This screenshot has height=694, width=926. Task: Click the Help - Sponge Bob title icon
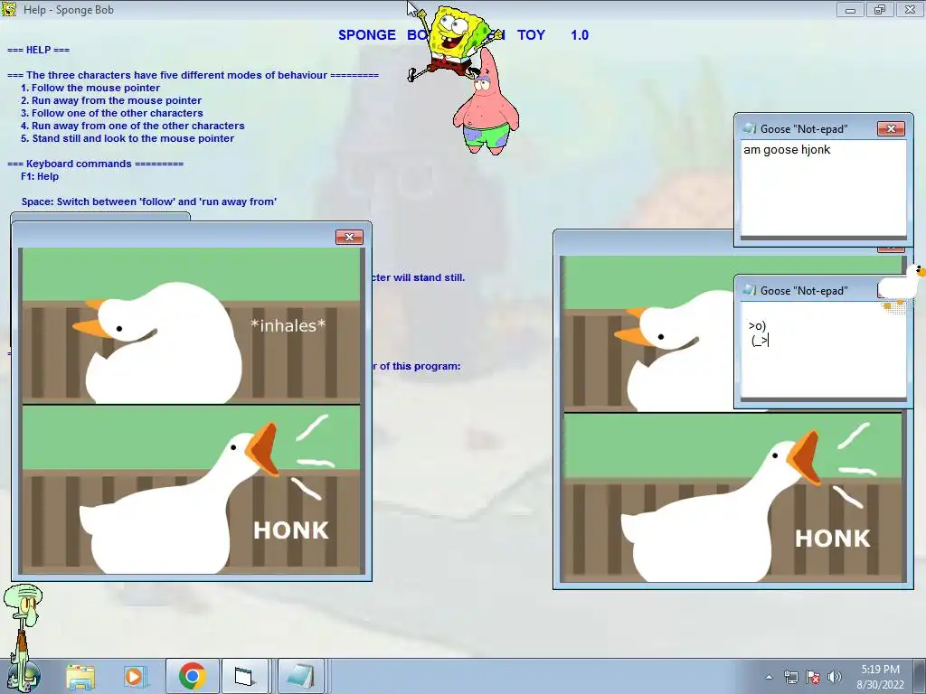[x=9, y=9]
